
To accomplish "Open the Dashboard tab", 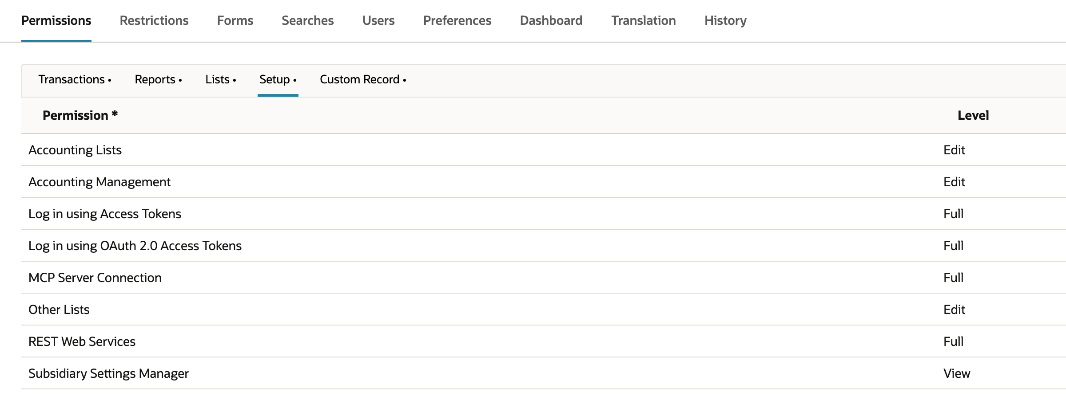I will click(x=551, y=20).
